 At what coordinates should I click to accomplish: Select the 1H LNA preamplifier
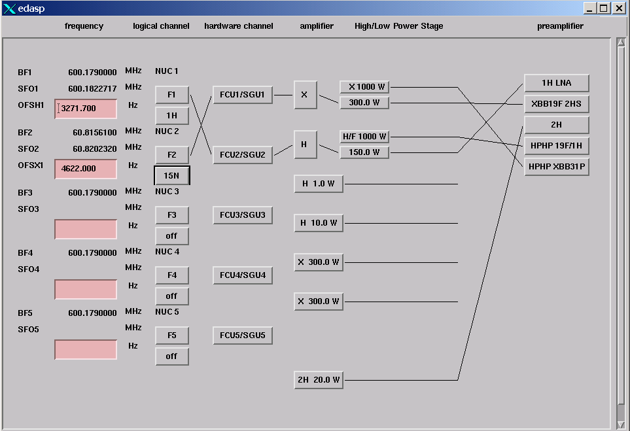[x=556, y=83]
